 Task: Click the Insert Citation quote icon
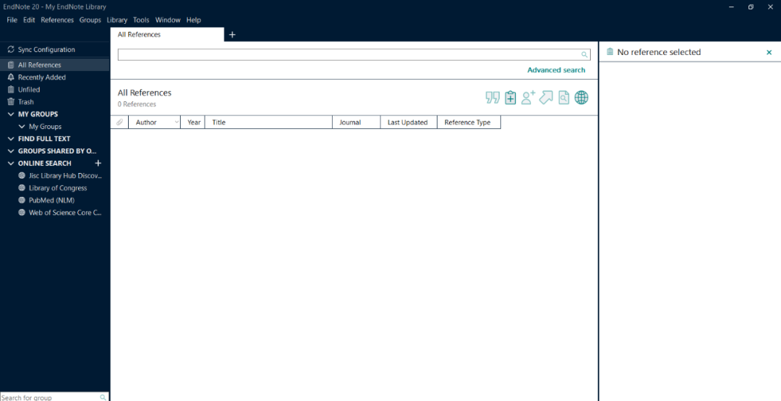point(492,98)
